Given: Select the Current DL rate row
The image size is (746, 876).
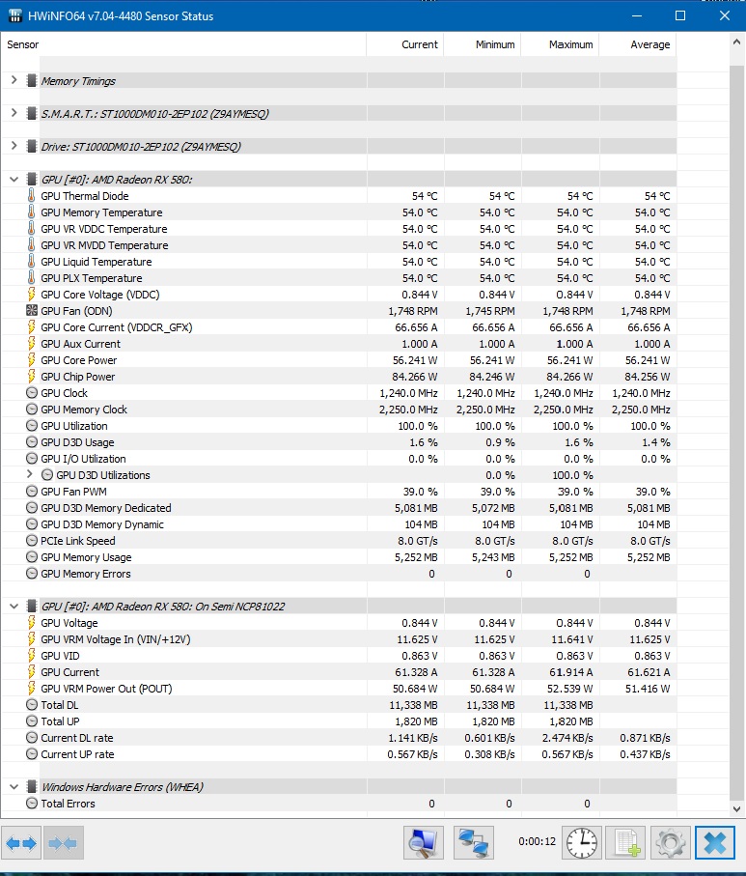Looking at the screenshot, I should [x=339, y=738].
